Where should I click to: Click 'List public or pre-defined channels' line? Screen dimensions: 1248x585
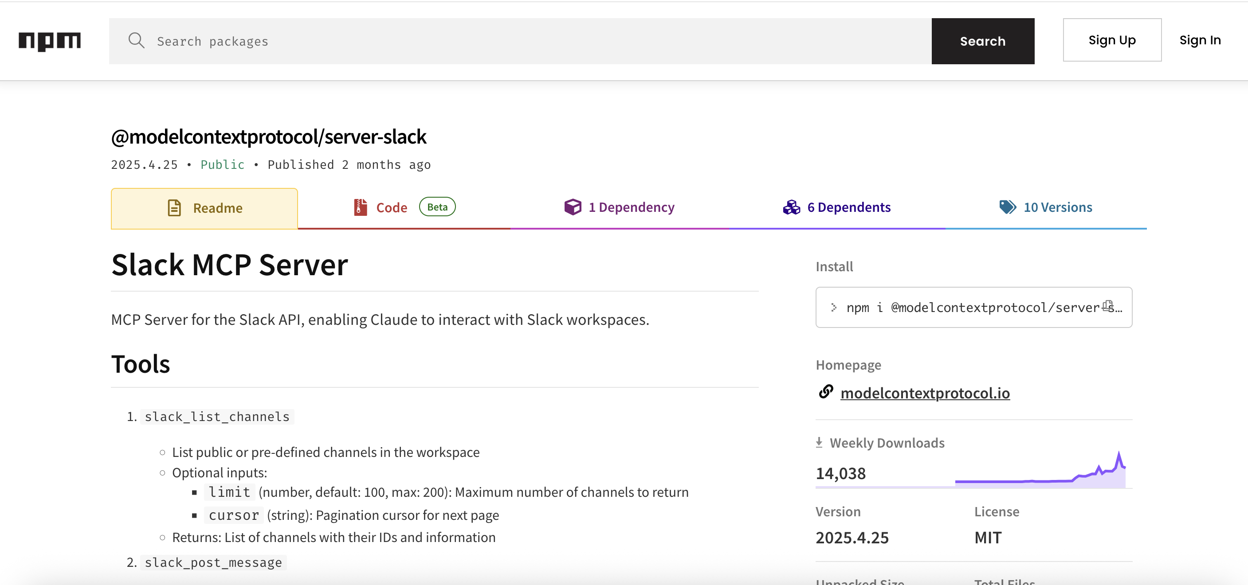pos(326,452)
